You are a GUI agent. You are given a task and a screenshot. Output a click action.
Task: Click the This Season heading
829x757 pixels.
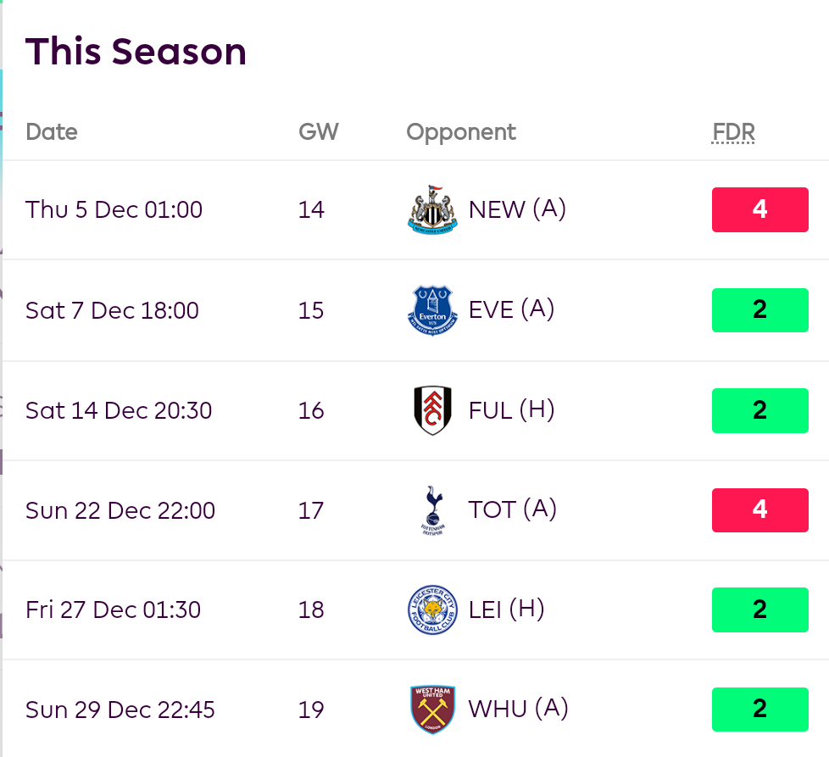pos(136,52)
